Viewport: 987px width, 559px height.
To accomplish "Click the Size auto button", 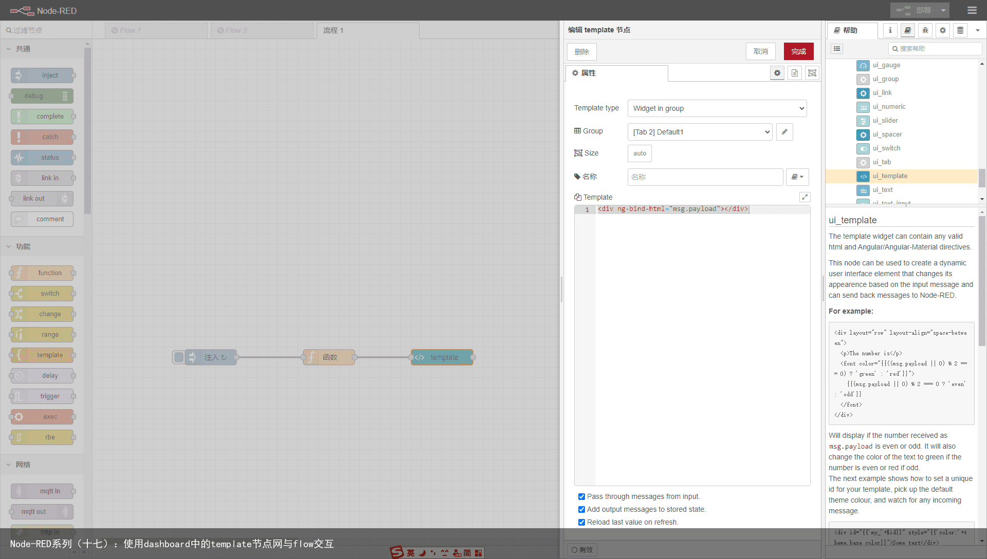I will [639, 153].
